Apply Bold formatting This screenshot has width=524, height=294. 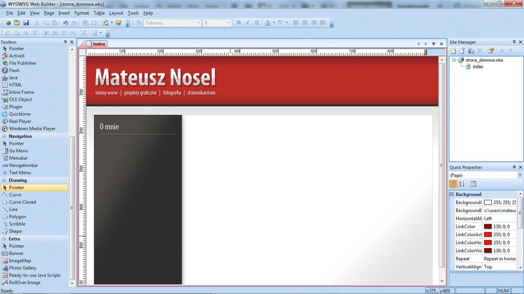[239, 23]
